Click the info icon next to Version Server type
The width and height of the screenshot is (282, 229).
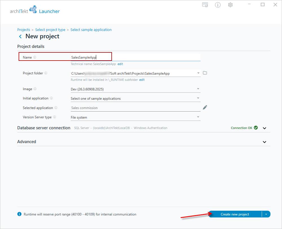coord(54,117)
